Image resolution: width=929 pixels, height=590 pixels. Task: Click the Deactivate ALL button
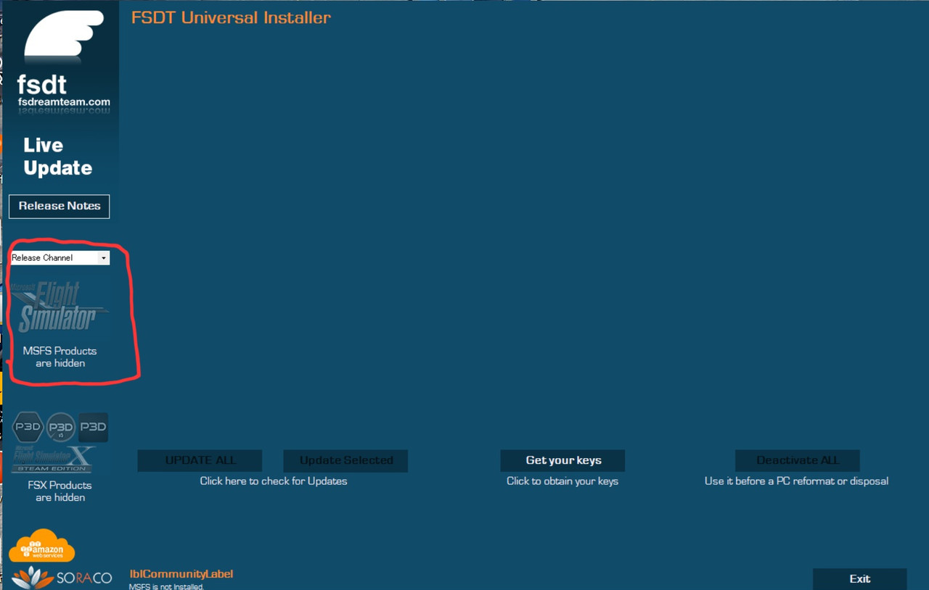[797, 460]
